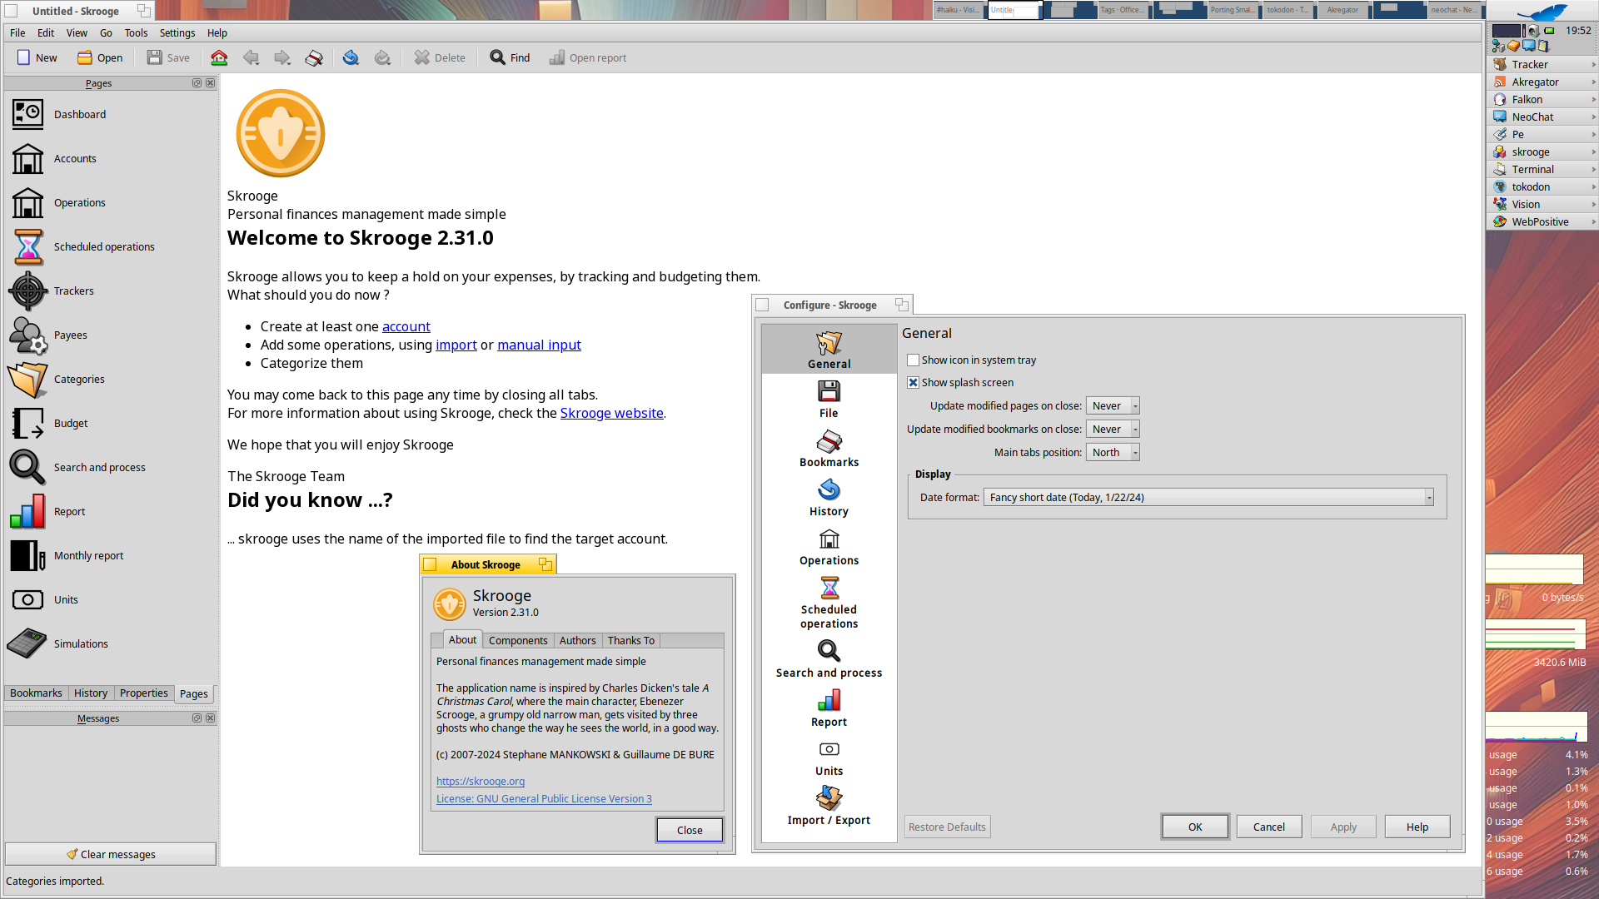Image resolution: width=1599 pixels, height=899 pixels.
Task: Switch to Components tab in About Skrooge
Action: click(x=518, y=640)
